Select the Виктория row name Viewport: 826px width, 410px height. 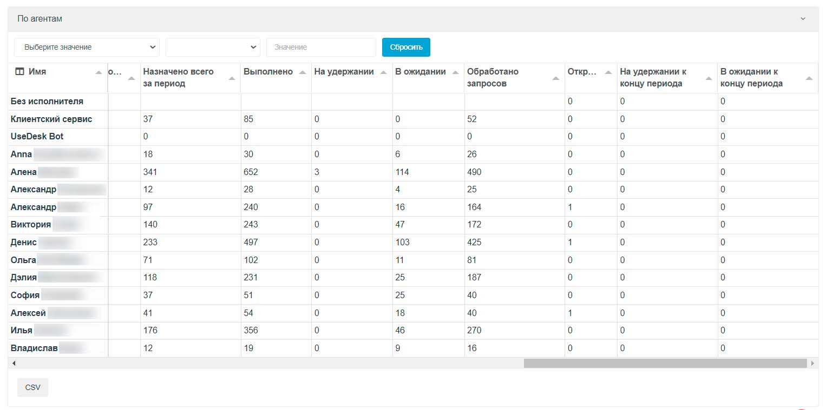point(31,224)
